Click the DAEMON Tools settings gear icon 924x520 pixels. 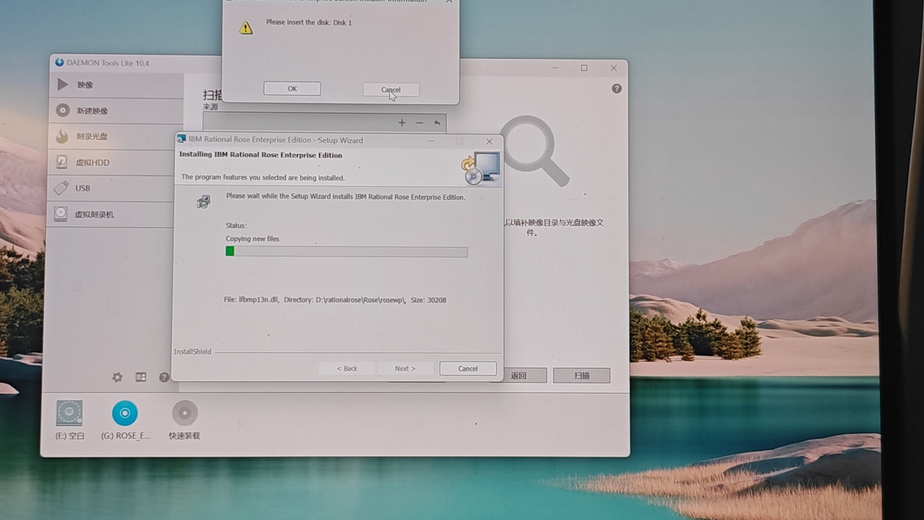pos(117,377)
